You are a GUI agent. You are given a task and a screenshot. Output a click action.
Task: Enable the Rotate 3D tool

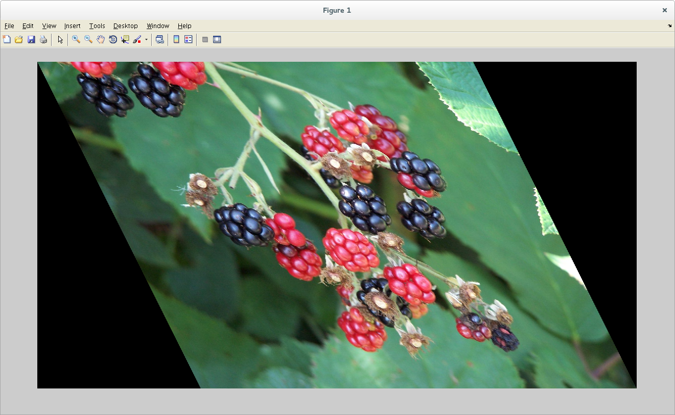coord(113,39)
